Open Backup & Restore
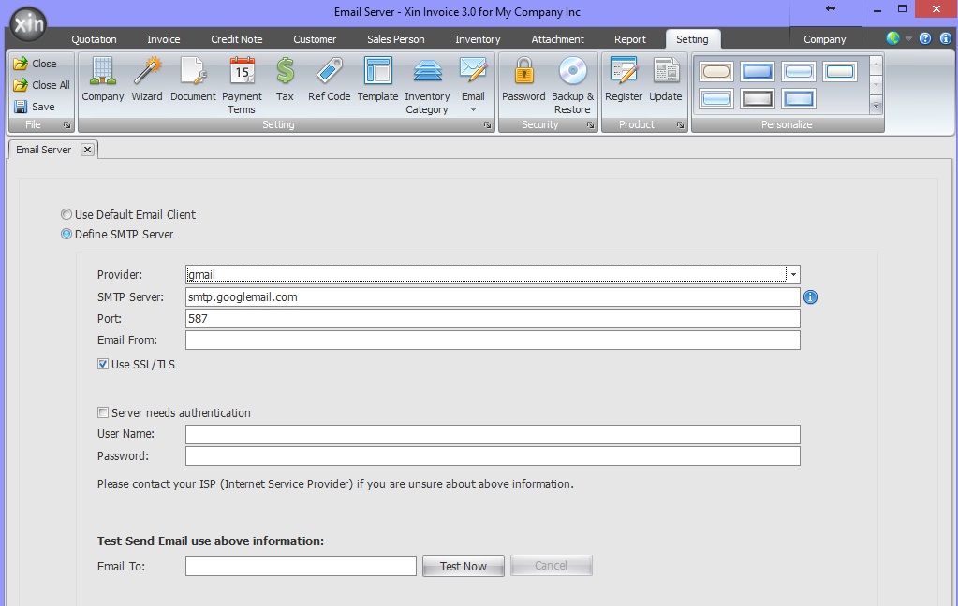The image size is (958, 606). pyautogui.click(x=572, y=85)
